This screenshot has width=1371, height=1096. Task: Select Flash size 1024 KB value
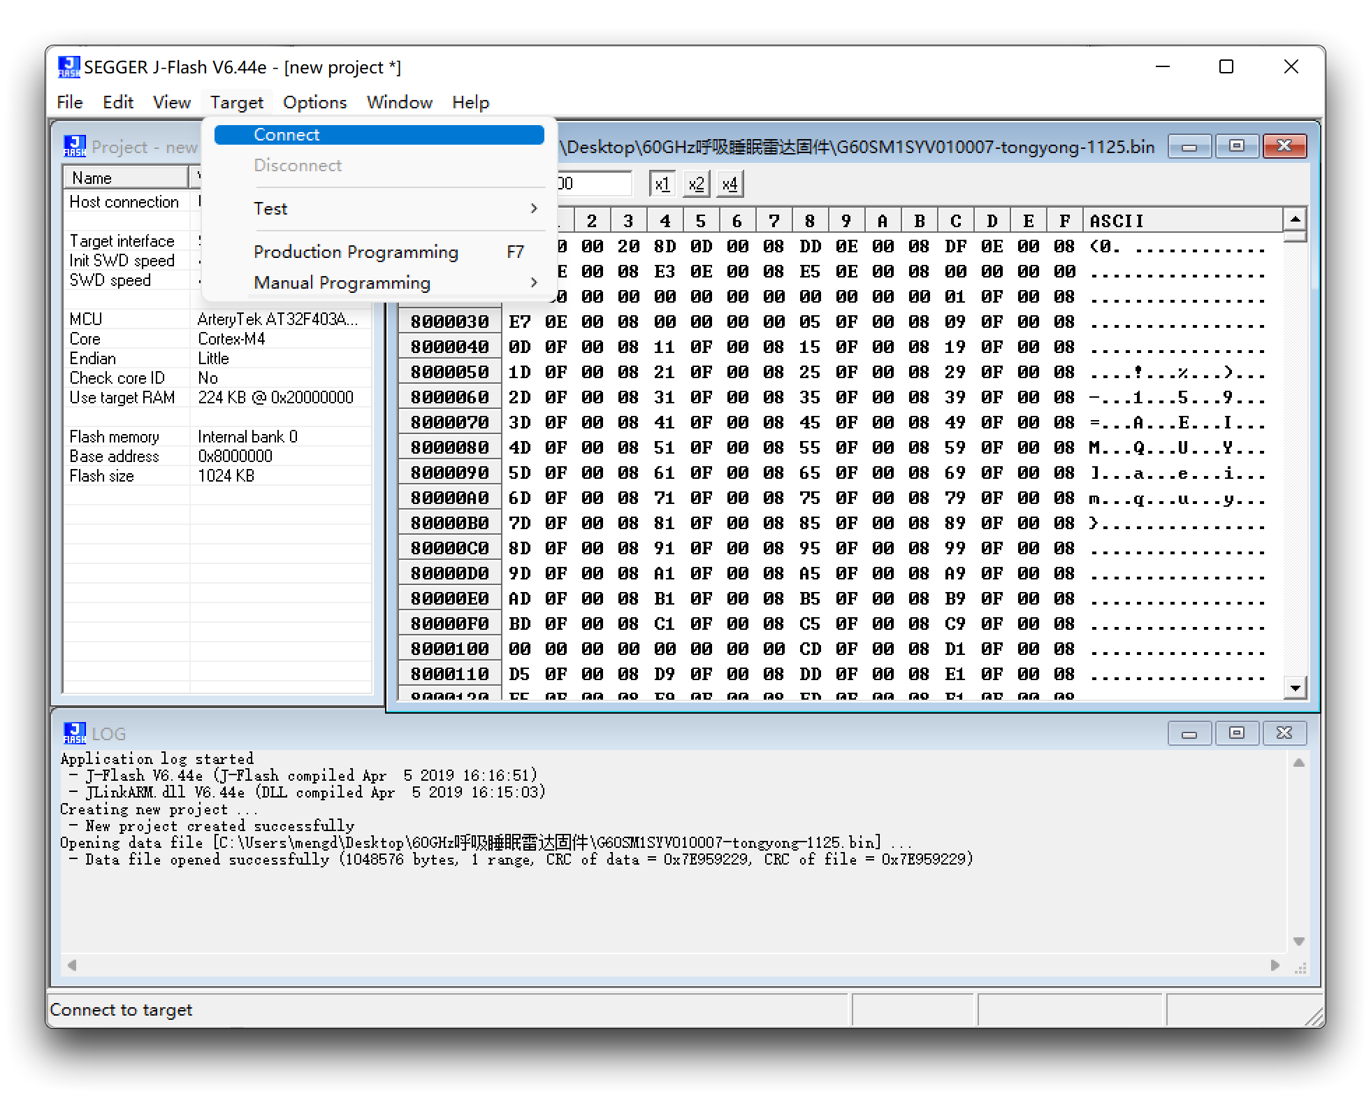[x=226, y=476]
